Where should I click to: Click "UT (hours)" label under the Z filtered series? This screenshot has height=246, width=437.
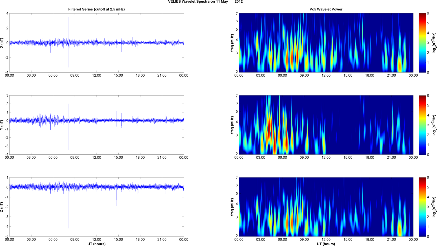coord(97,244)
